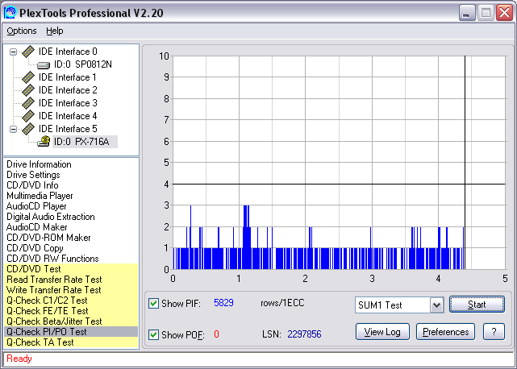Click the PIF count value 5829
517x369 pixels.
coord(223,303)
